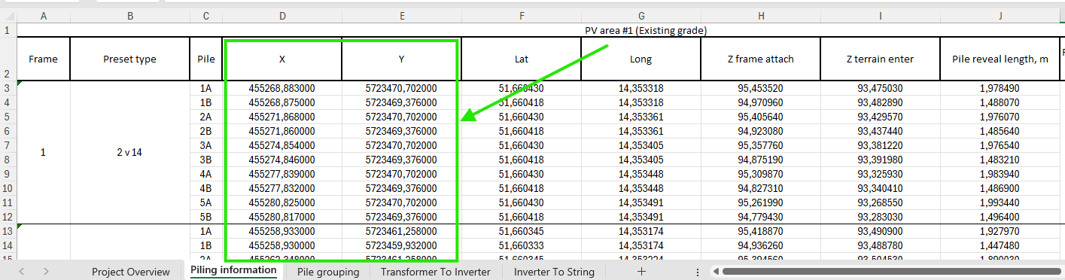Click Z terrain enter value '93,340410'
This screenshot has width=1065, height=280.
coord(880,188)
